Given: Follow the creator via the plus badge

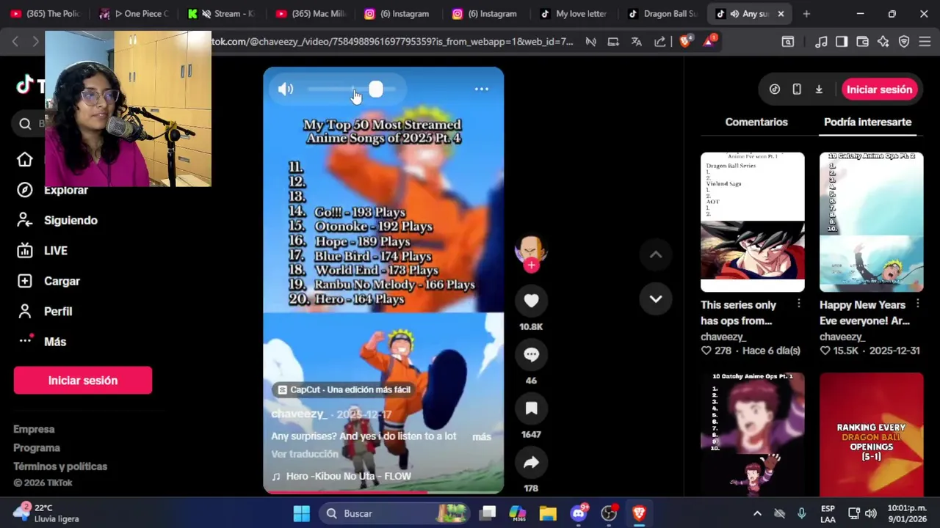Looking at the screenshot, I should point(531,265).
